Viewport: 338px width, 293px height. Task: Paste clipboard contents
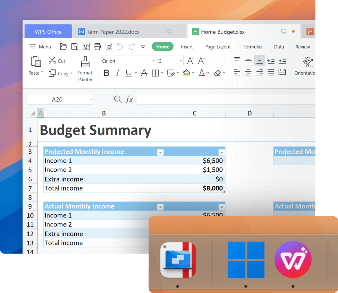tap(36, 61)
